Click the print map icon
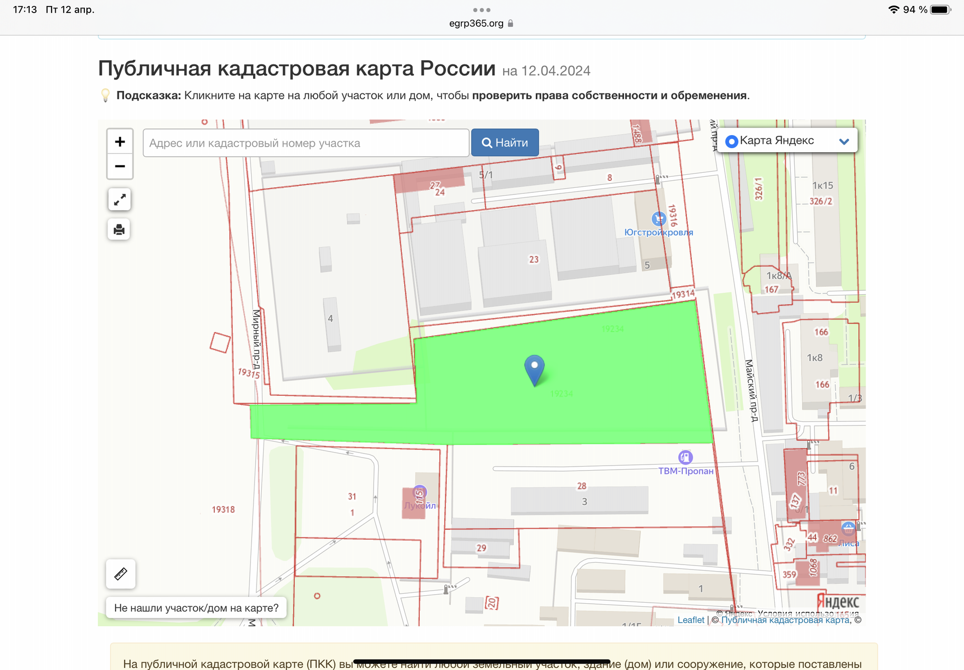The image size is (964, 670). (119, 230)
